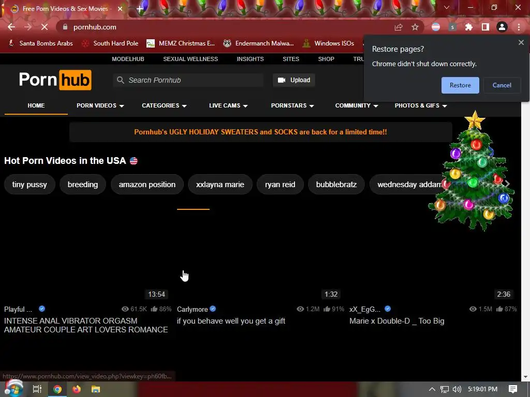Open the Playful ... uploader profile

pyautogui.click(x=18, y=309)
